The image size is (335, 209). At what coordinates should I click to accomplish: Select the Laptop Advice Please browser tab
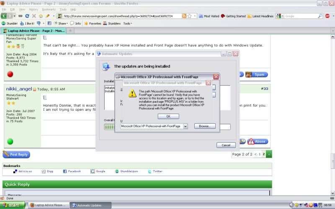tap(34, 31)
